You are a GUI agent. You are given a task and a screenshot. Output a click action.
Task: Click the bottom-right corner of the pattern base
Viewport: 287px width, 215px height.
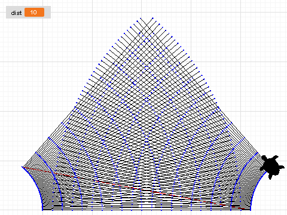pyautogui.click(x=250, y=210)
